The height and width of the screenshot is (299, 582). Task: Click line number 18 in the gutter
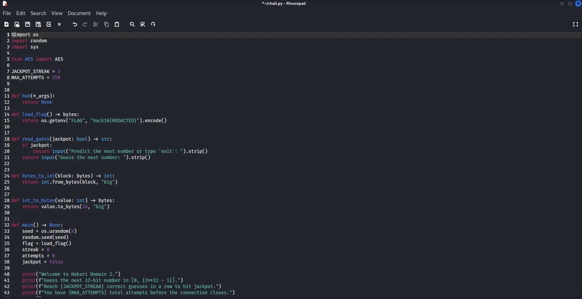click(7, 139)
